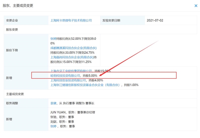Screen dimensions: 200x138
Task: Open 上海阿卡思微电子技术有限公司 company link
Action: pyautogui.click(x=71, y=21)
